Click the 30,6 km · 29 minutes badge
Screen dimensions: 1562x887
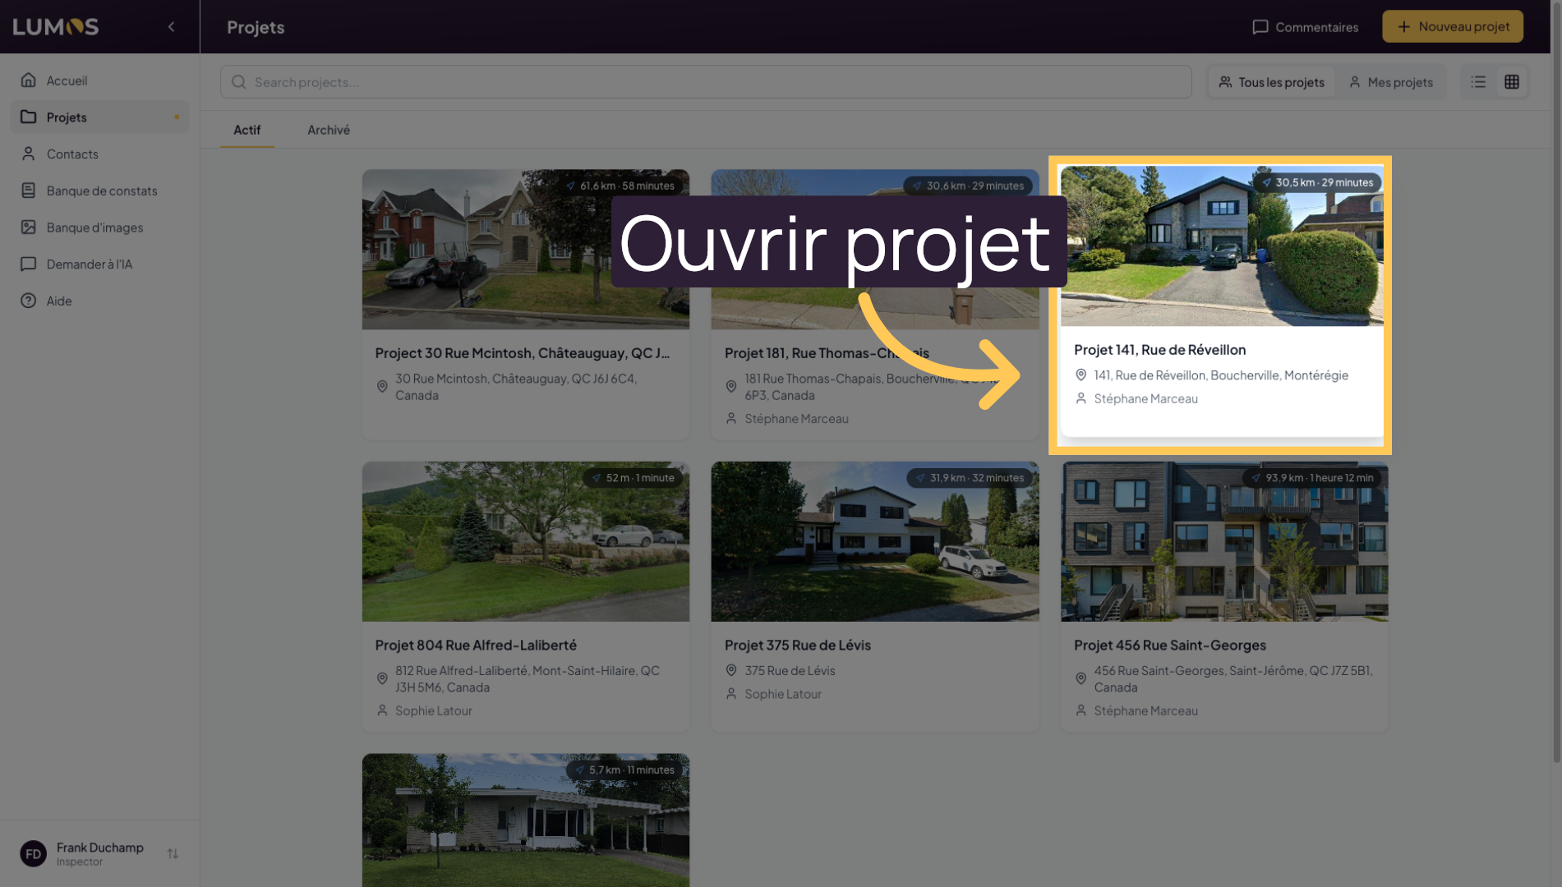click(x=969, y=186)
